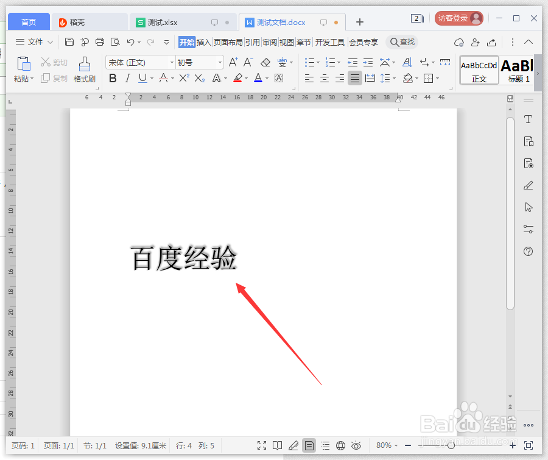Apply italic formatting
Viewport: 548px width, 460px height.
(x=128, y=78)
